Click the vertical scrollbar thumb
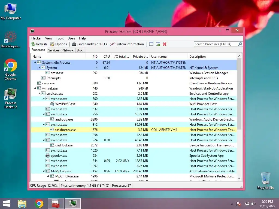Viewport: 279px width, 209px height. pyautogui.click(x=239, y=94)
